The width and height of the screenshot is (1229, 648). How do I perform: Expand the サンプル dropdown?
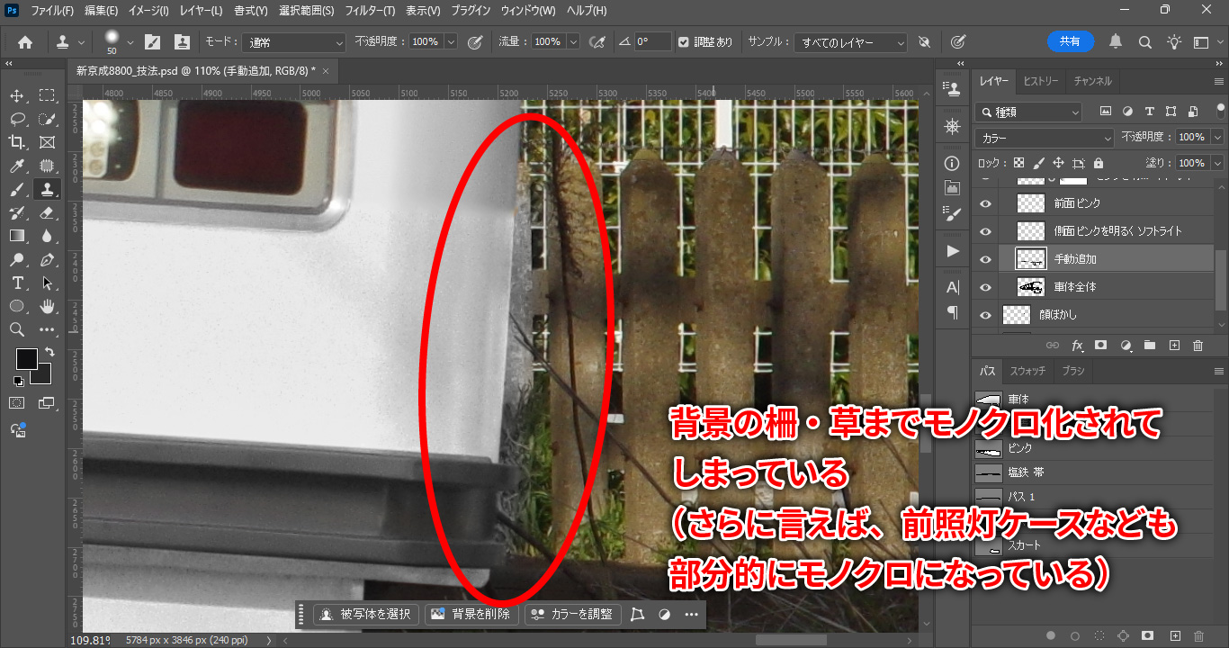851,42
